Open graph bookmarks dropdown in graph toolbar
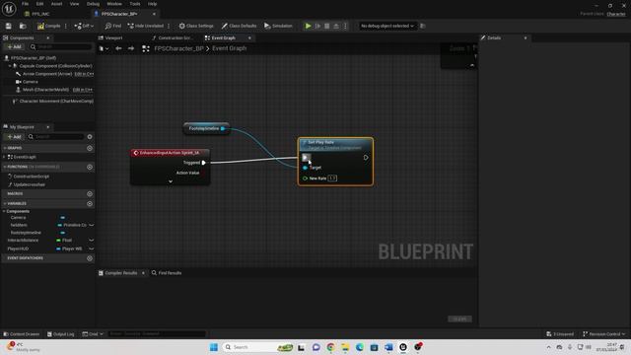 (104, 48)
